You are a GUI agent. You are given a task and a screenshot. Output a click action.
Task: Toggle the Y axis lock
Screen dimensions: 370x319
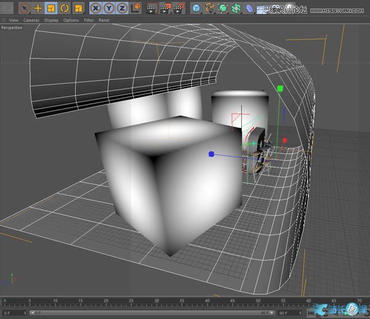[x=109, y=9]
